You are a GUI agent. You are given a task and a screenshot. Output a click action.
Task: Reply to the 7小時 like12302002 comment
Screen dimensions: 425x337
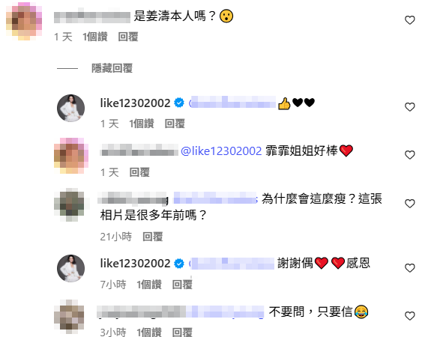click(182, 285)
